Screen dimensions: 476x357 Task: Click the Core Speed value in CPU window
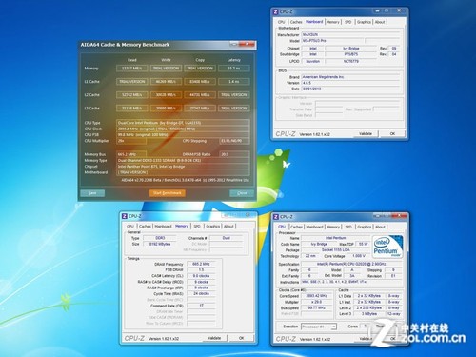coord(316,296)
